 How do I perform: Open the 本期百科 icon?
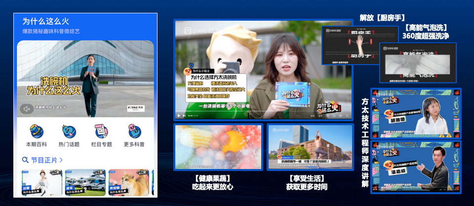pyautogui.click(x=37, y=131)
